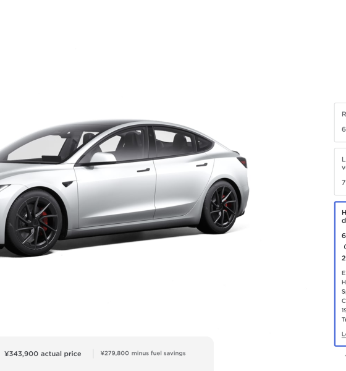346x371 pixels.
Task: Click the rear passenger door window
Action: (x=174, y=142)
